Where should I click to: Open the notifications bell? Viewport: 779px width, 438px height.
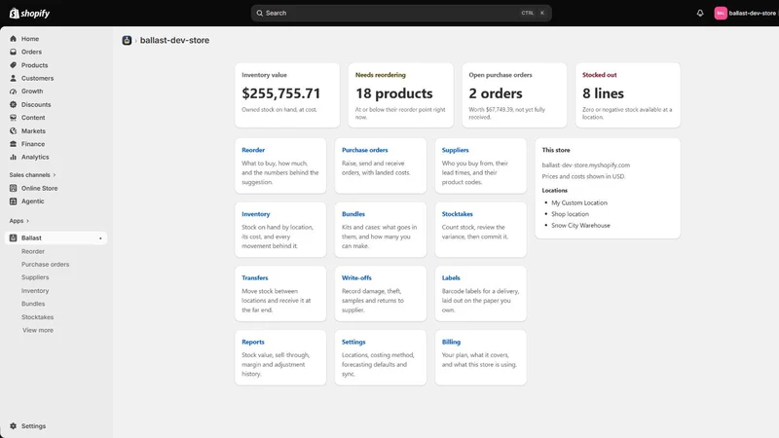[700, 13]
